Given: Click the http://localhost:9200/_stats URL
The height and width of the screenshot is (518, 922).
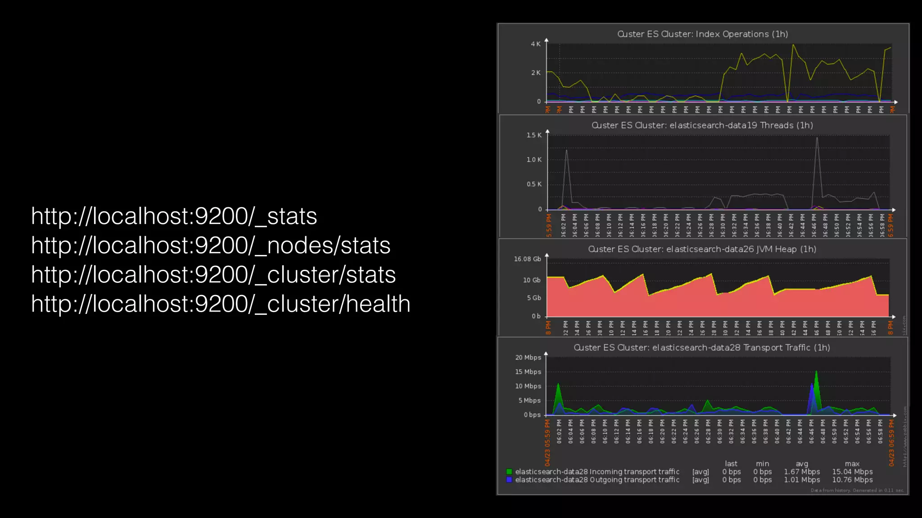Looking at the screenshot, I should point(174,216).
